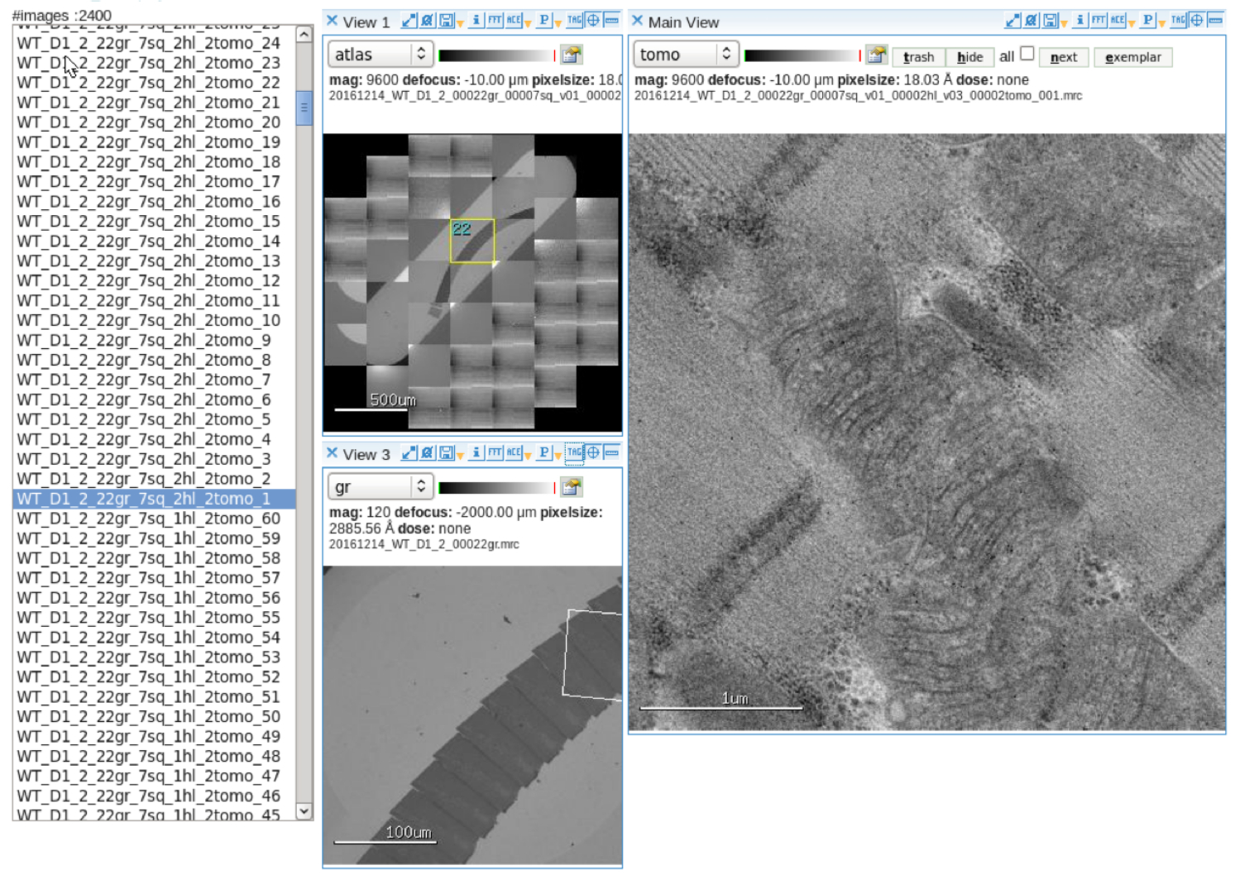Open the 'gr' image type dropdown
The height and width of the screenshot is (875, 1235).
point(381,487)
